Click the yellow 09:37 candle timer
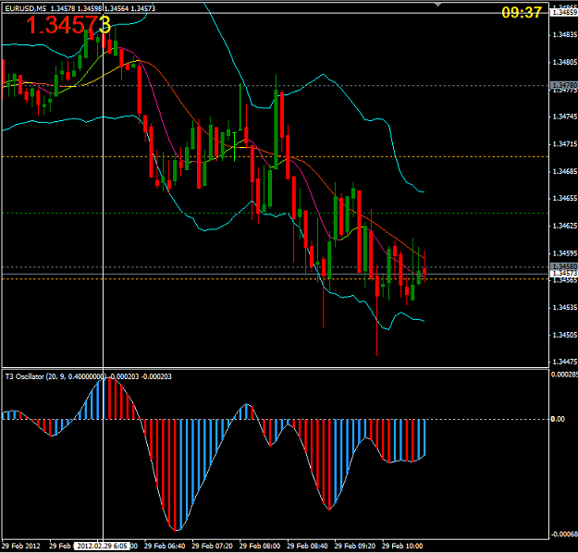This screenshot has height=553, width=578. point(522,13)
